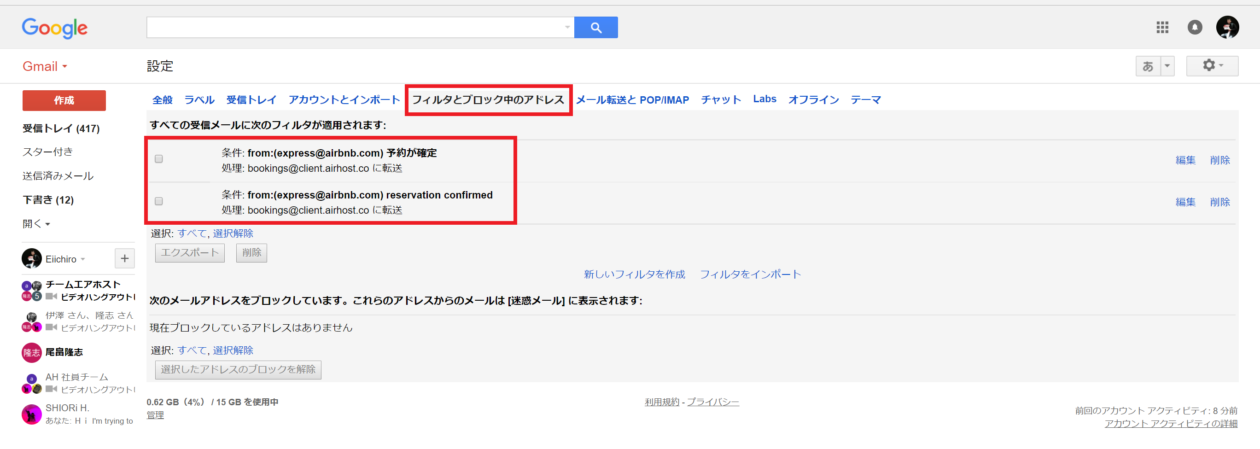
Task: Open the プライバシー link
Action: point(712,402)
